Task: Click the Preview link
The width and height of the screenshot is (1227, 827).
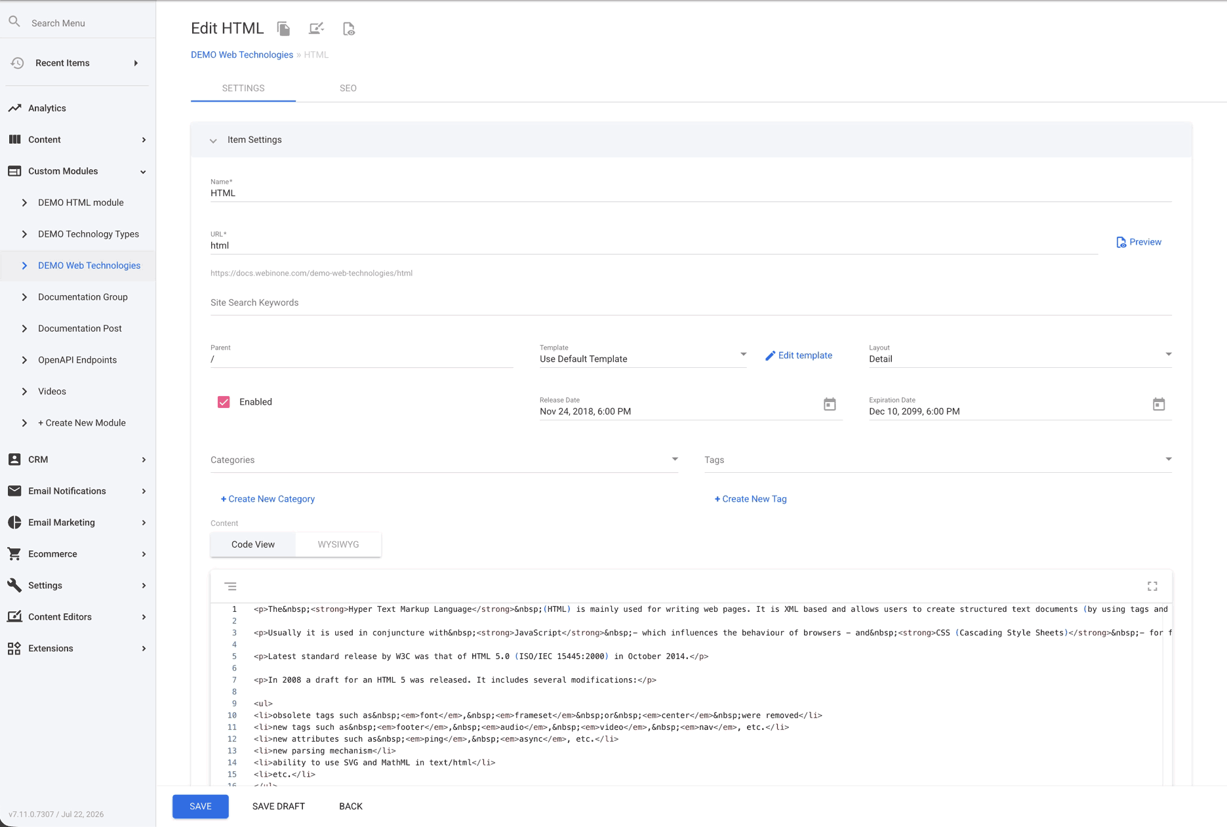Action: point(1138,242)
